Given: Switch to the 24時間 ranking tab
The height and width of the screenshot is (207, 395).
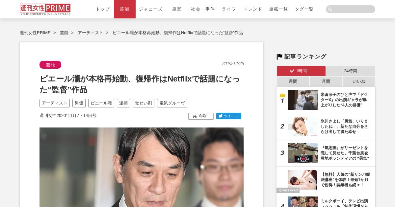Looking at the screenshot, I should 351,71.
